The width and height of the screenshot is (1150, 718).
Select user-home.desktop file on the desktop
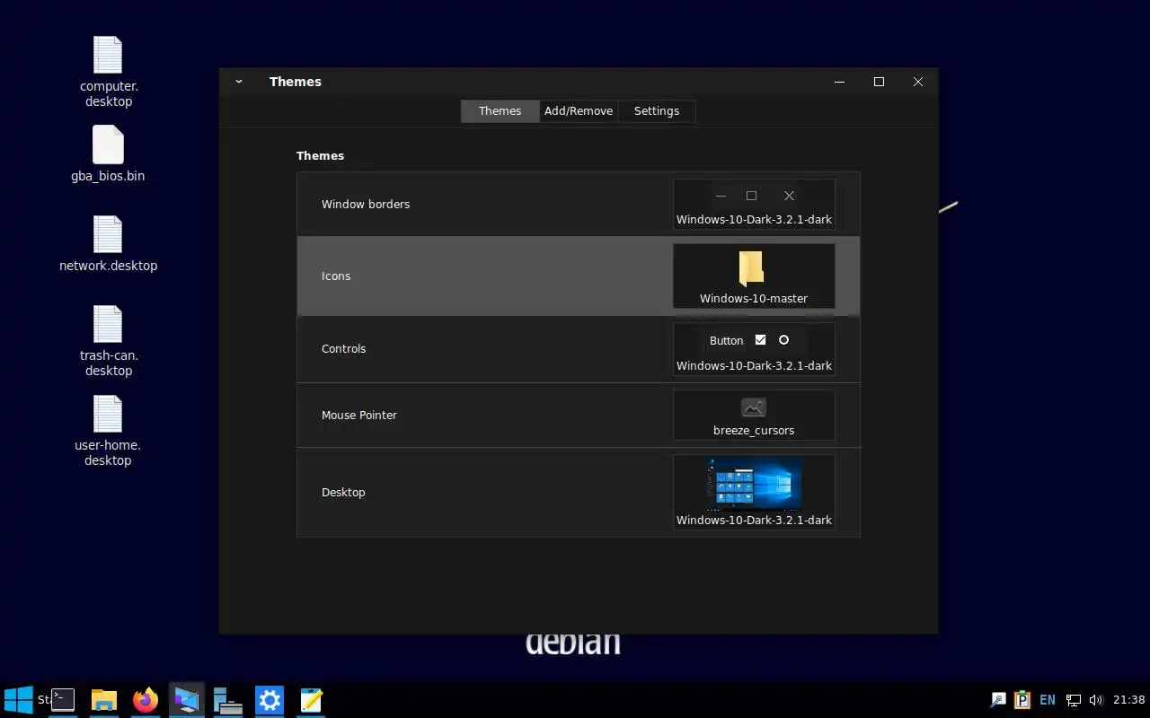click(x=108, y=431)
